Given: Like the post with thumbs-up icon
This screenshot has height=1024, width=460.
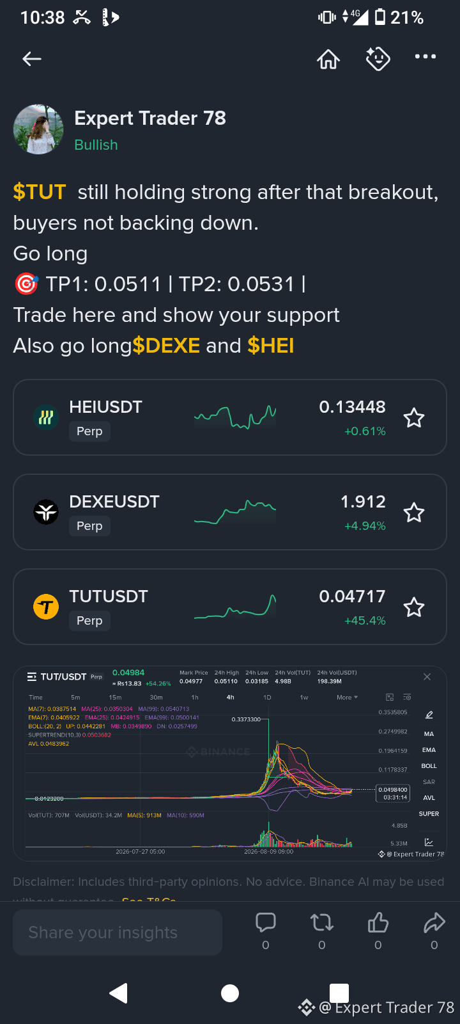Looking at the screenshot, I should coord(378,922).
